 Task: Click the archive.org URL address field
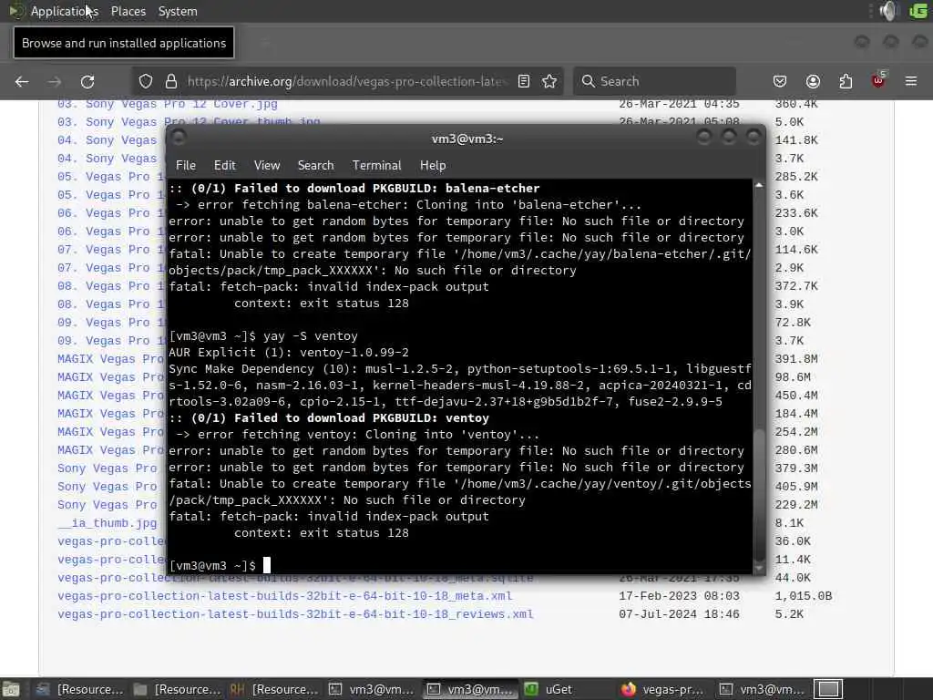(346, 81)
